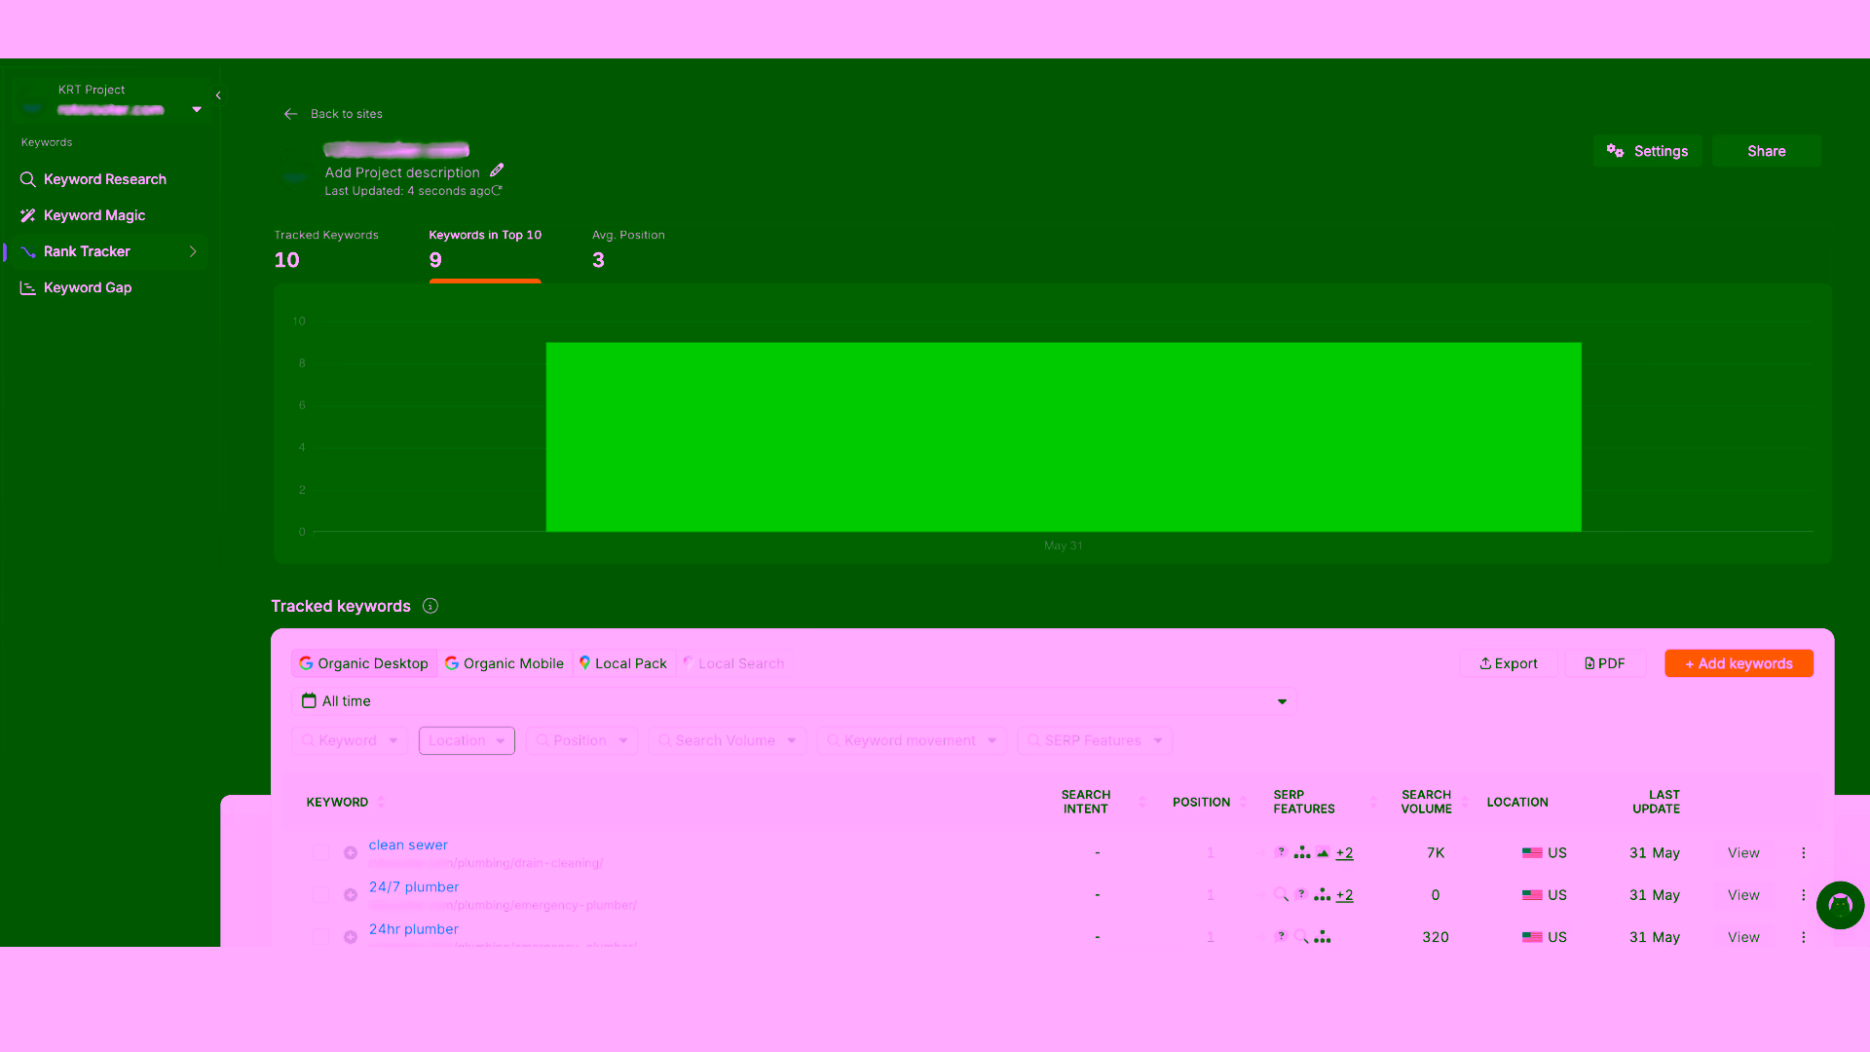
Task: Open the Keyword movement filter dropdown
Action: (x=912, y=740)
